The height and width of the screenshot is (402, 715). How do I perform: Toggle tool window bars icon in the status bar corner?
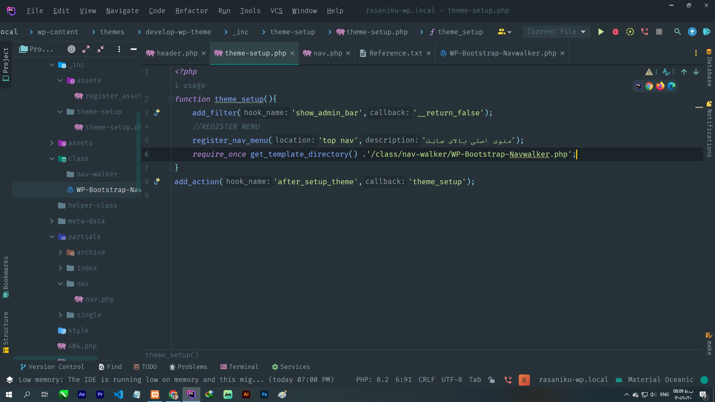[x=10, y=380]
